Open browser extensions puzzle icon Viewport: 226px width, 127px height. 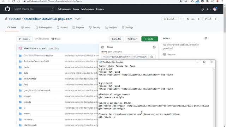207,1
